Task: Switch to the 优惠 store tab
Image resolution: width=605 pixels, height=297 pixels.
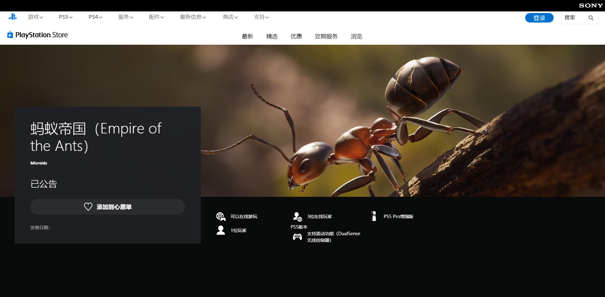Action: coord(296,36)
